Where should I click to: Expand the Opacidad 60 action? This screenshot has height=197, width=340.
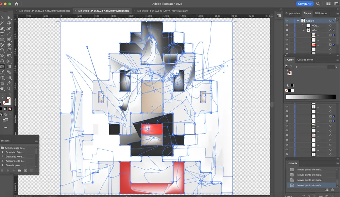click(2, 152)
